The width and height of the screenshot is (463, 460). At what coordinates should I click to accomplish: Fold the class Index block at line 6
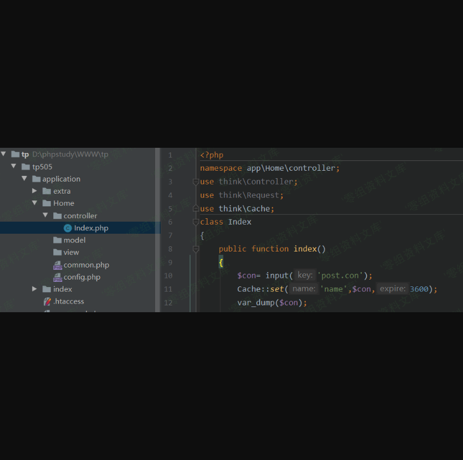coord(196,222)
